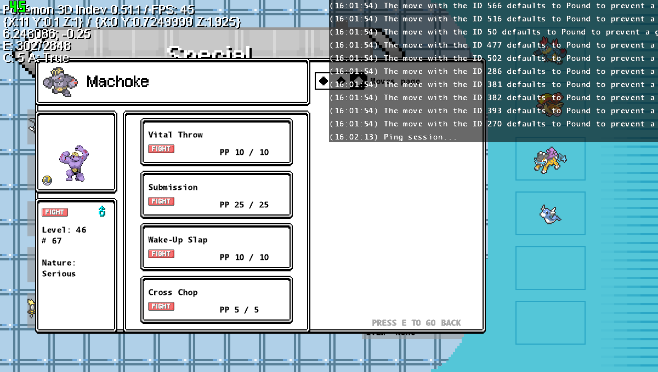
Task: Select the Submission move
Action: point(217,195)
